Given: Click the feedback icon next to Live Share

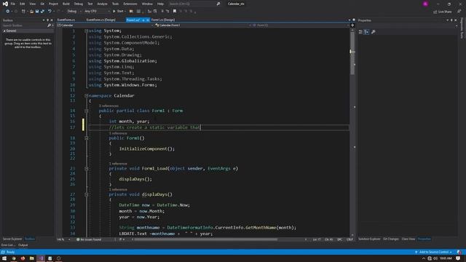Looking at the screenshot, I should [x=459, y=12].
